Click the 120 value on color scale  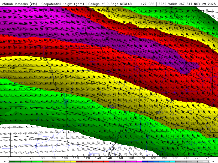point(87,158)
